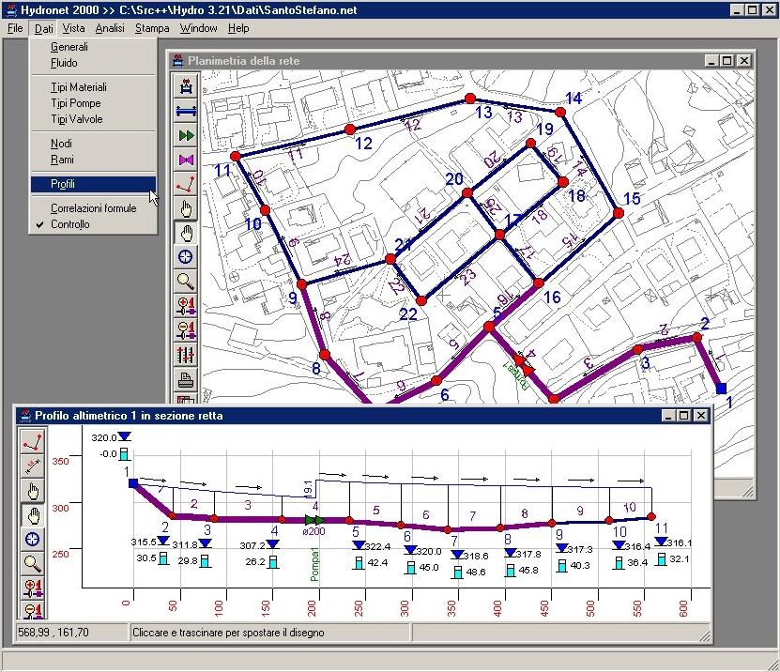Activate the pointing hand tool in profile toolbar

coord(33,491)
